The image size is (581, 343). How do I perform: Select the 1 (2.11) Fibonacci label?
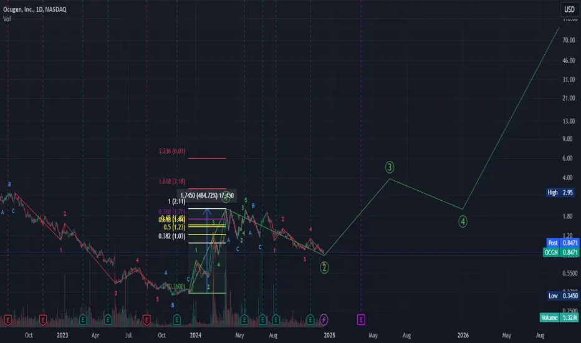click(x=177, y=201)
